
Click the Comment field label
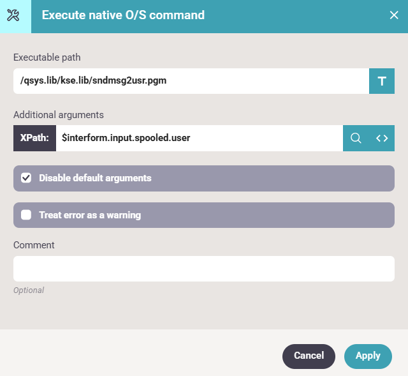(34, 245)
